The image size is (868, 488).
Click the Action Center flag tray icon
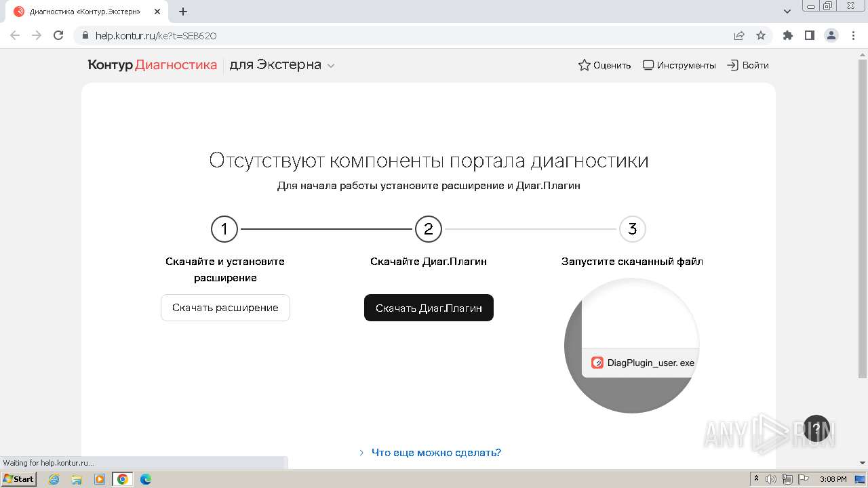pyautogui.click(x=803, y=479)
